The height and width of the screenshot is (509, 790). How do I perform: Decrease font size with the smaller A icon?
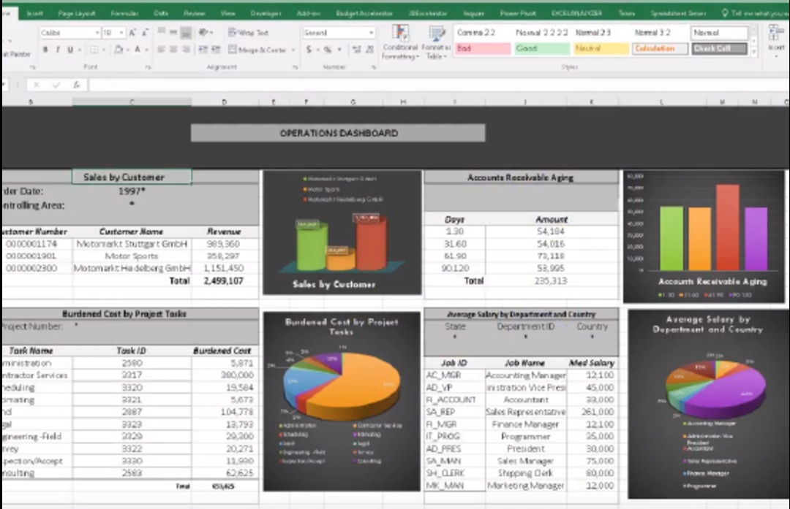click(145, 33)
